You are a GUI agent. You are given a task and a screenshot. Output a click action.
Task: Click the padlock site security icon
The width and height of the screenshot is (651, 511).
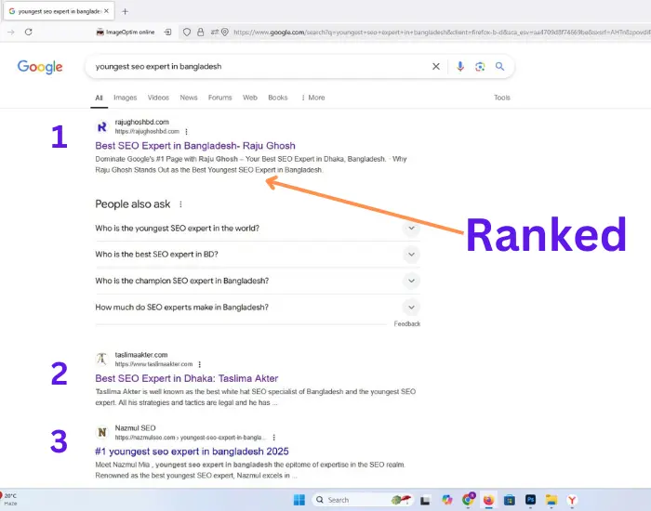(x=201, y=32)
